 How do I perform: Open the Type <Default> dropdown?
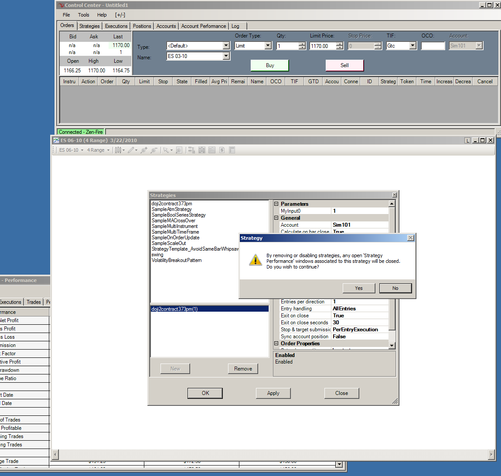click(x=226, y=46)
